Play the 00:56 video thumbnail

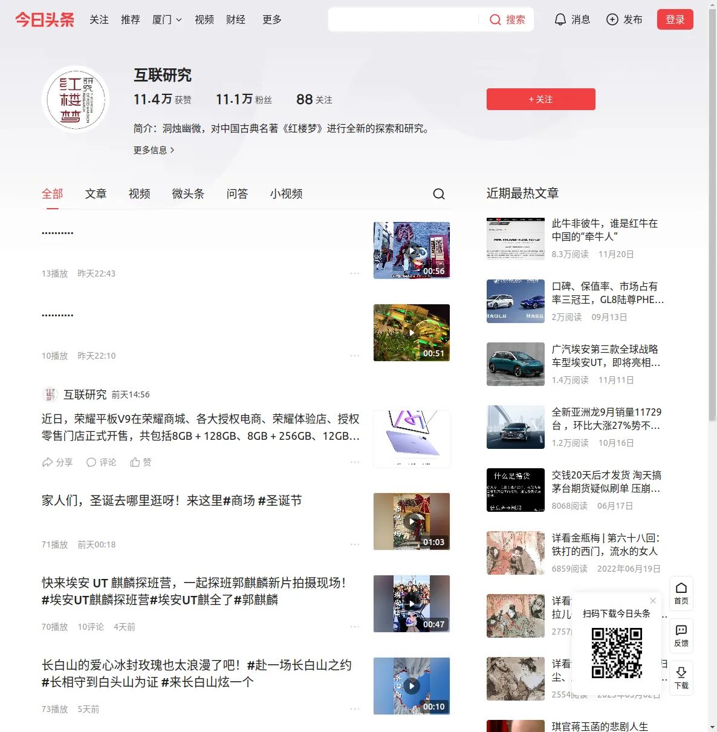click(x=412, y=250)
